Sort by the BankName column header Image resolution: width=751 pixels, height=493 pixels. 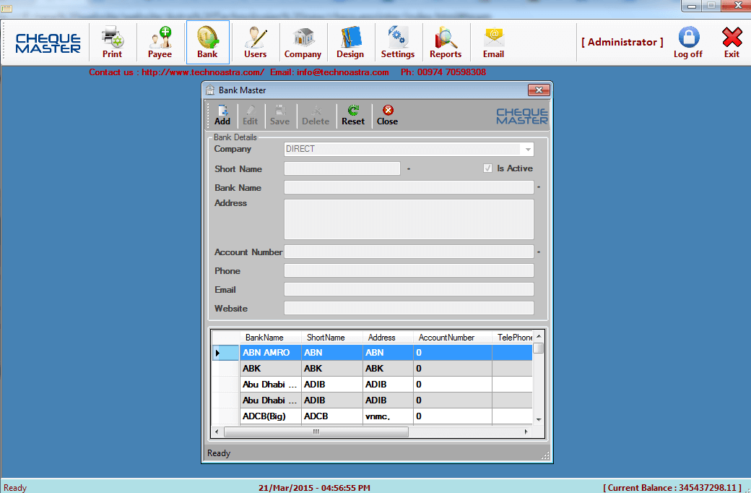(x=264, y=338)
